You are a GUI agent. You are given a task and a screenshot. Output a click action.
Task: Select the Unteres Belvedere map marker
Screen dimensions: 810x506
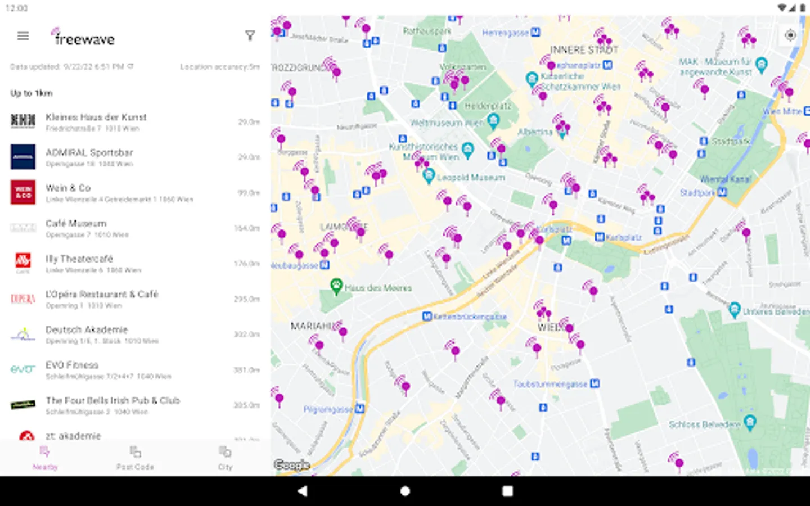pyautogui.click(x=735, y=309)
